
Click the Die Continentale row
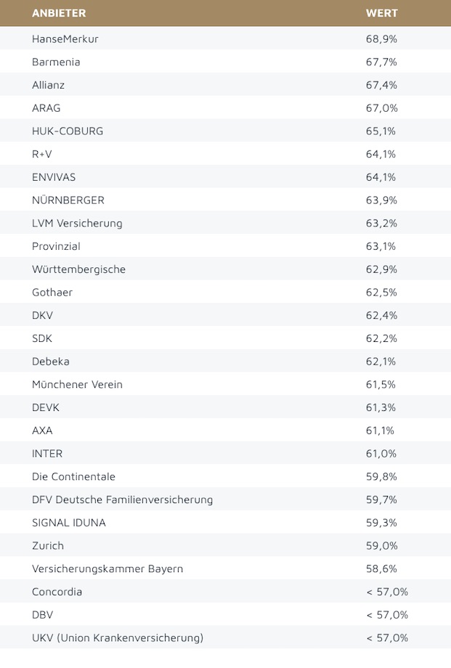click(73, 477)
